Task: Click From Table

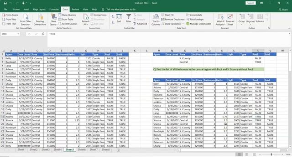Action: pos(66,19)
